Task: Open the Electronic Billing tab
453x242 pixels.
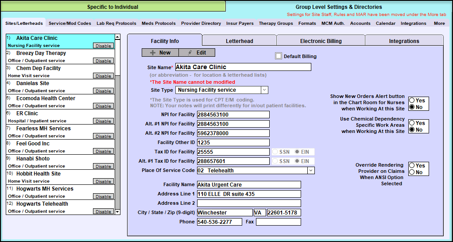Action: pos(321,41)
